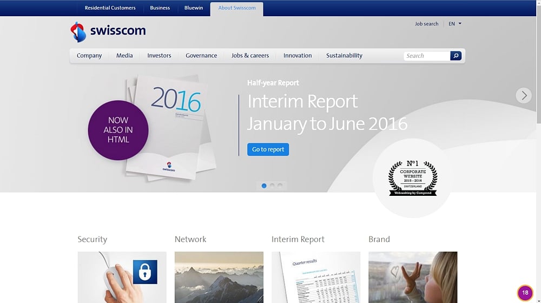This screenshot has height=303, width=541.
Task: Open the EN language dropdown
Action: coord(455,24)
